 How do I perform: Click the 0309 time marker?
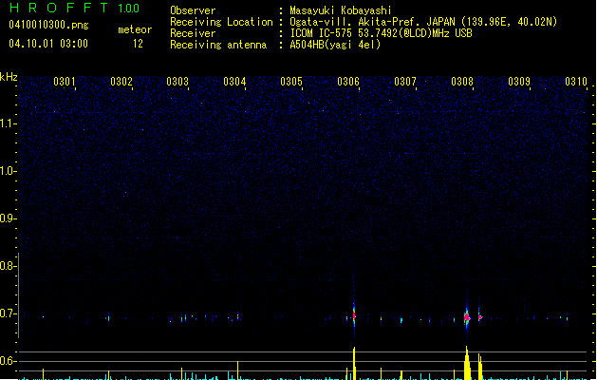point(519,81)
